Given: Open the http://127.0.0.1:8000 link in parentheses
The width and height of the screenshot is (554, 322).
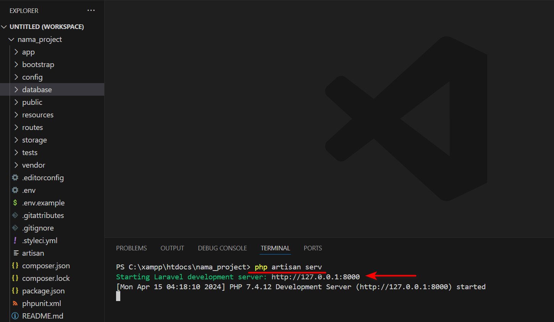Looking at the screenshot, I should tap(404, 287).
